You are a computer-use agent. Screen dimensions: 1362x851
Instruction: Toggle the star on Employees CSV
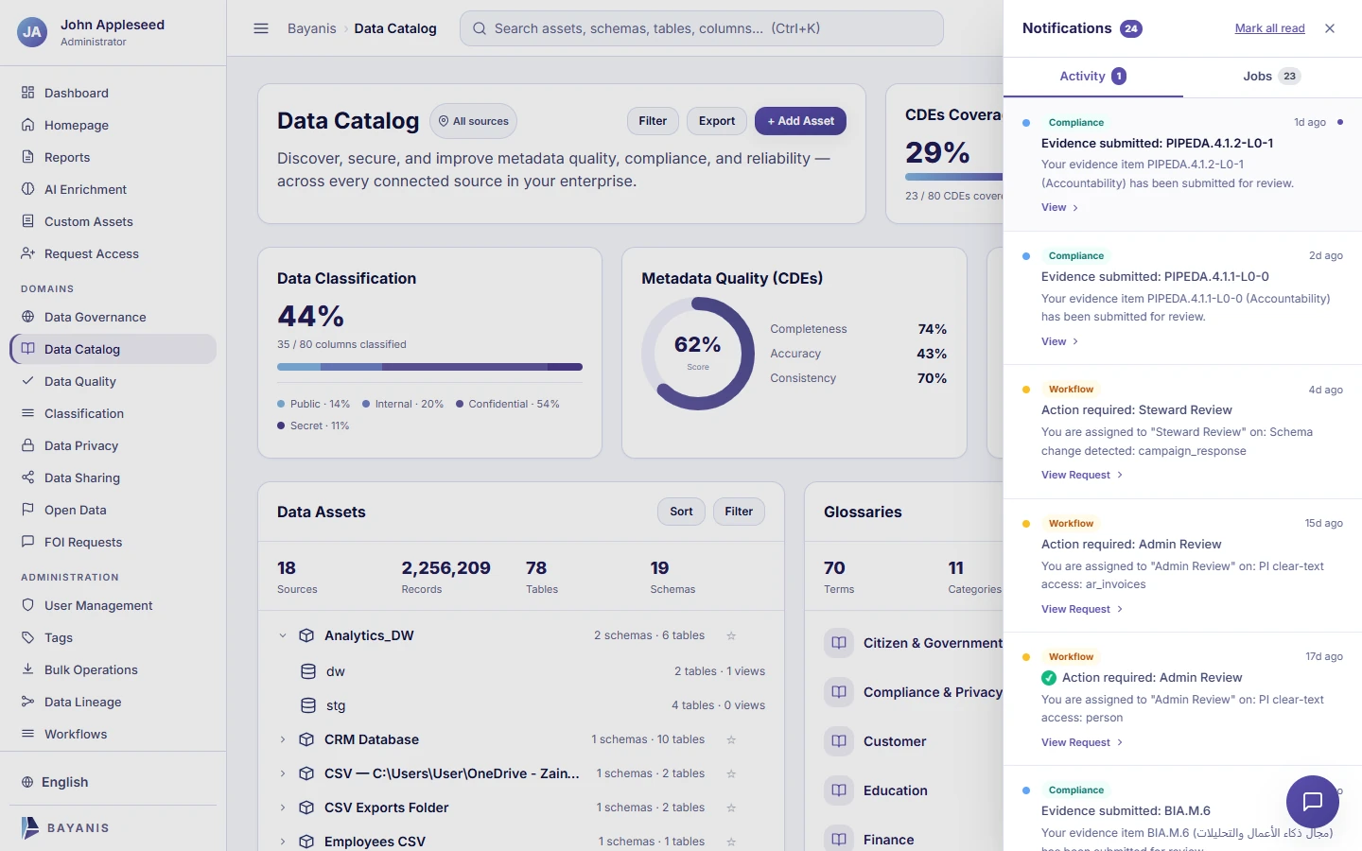coord(731,842)
